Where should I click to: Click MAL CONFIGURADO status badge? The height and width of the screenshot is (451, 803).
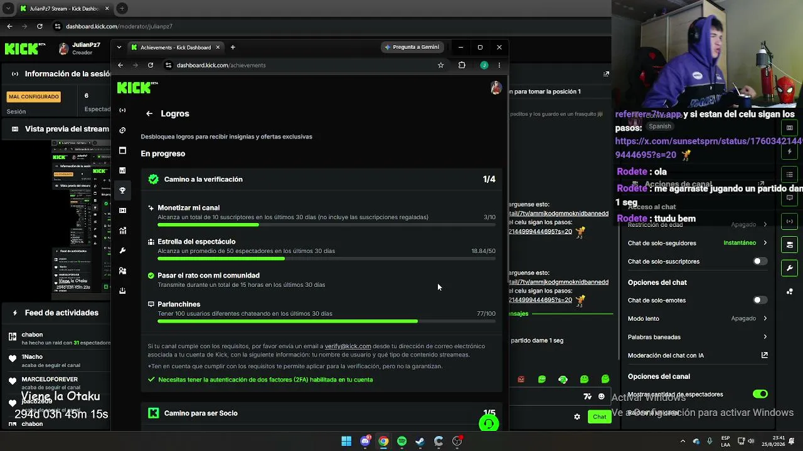pos(34,96)
